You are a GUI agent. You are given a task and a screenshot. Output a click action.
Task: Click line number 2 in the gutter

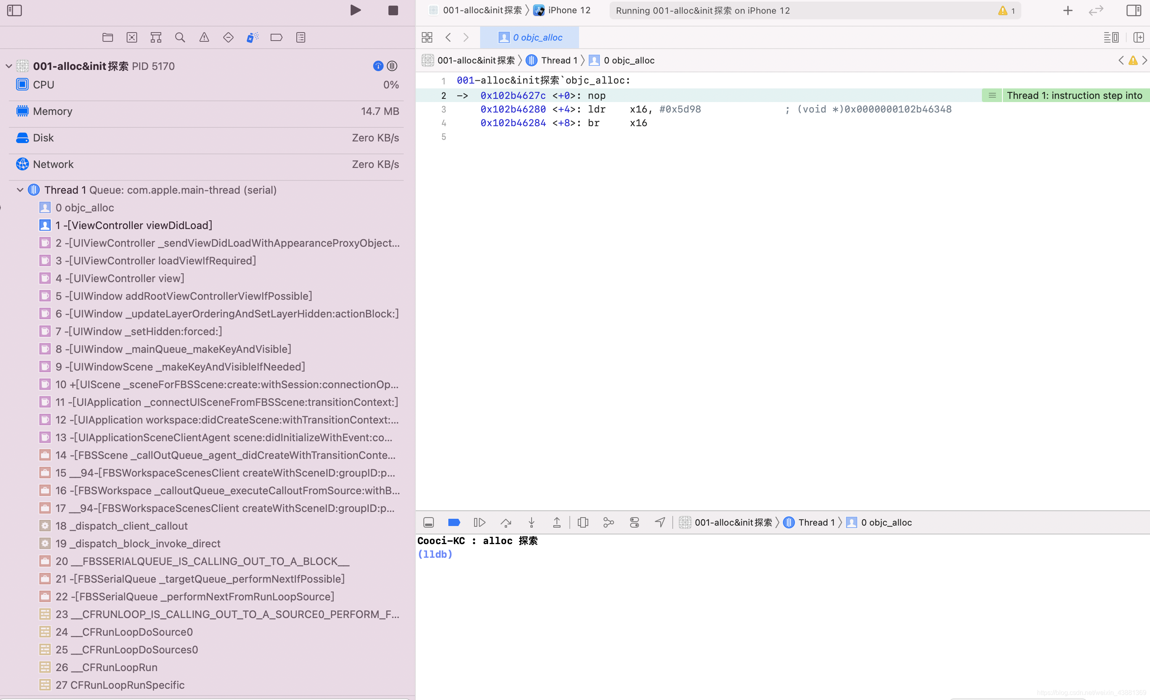pos(444,95)
